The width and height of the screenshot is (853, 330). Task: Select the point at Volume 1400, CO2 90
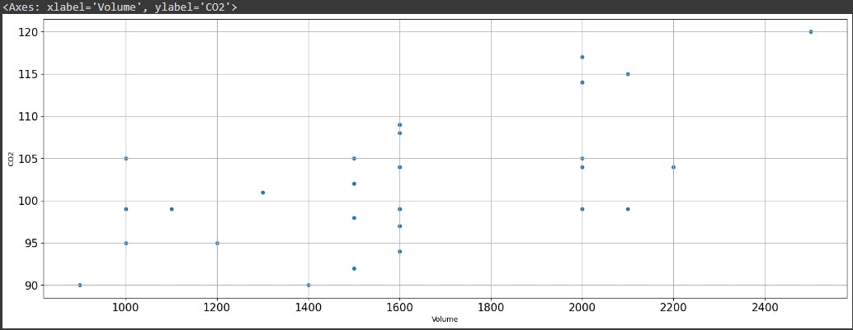point(309,286)
